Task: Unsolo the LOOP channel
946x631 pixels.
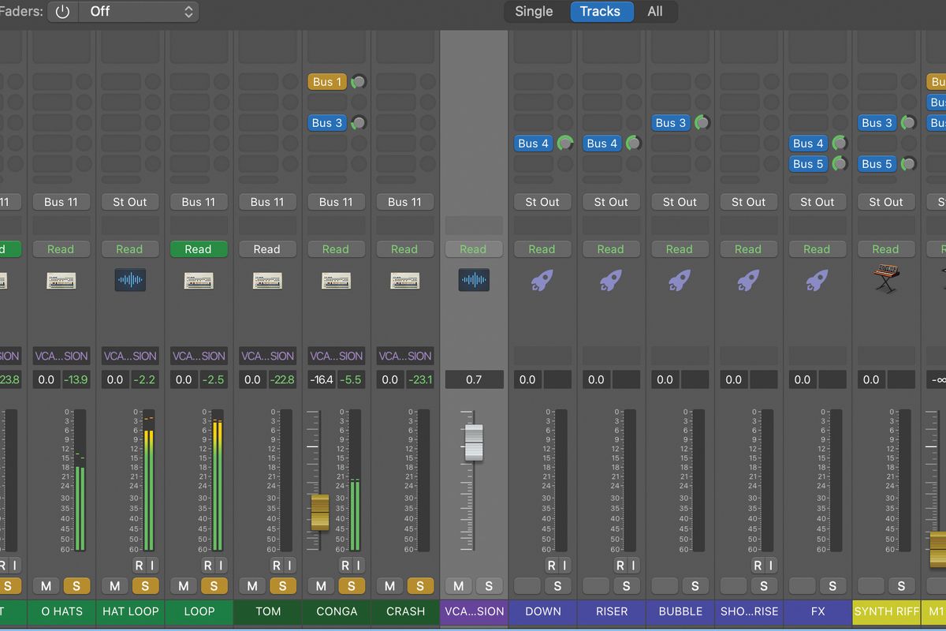Action: click(214, 586)
